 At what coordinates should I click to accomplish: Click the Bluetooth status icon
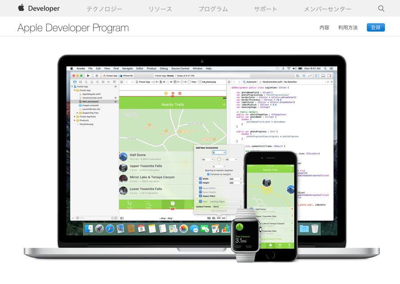click(283, 68)
